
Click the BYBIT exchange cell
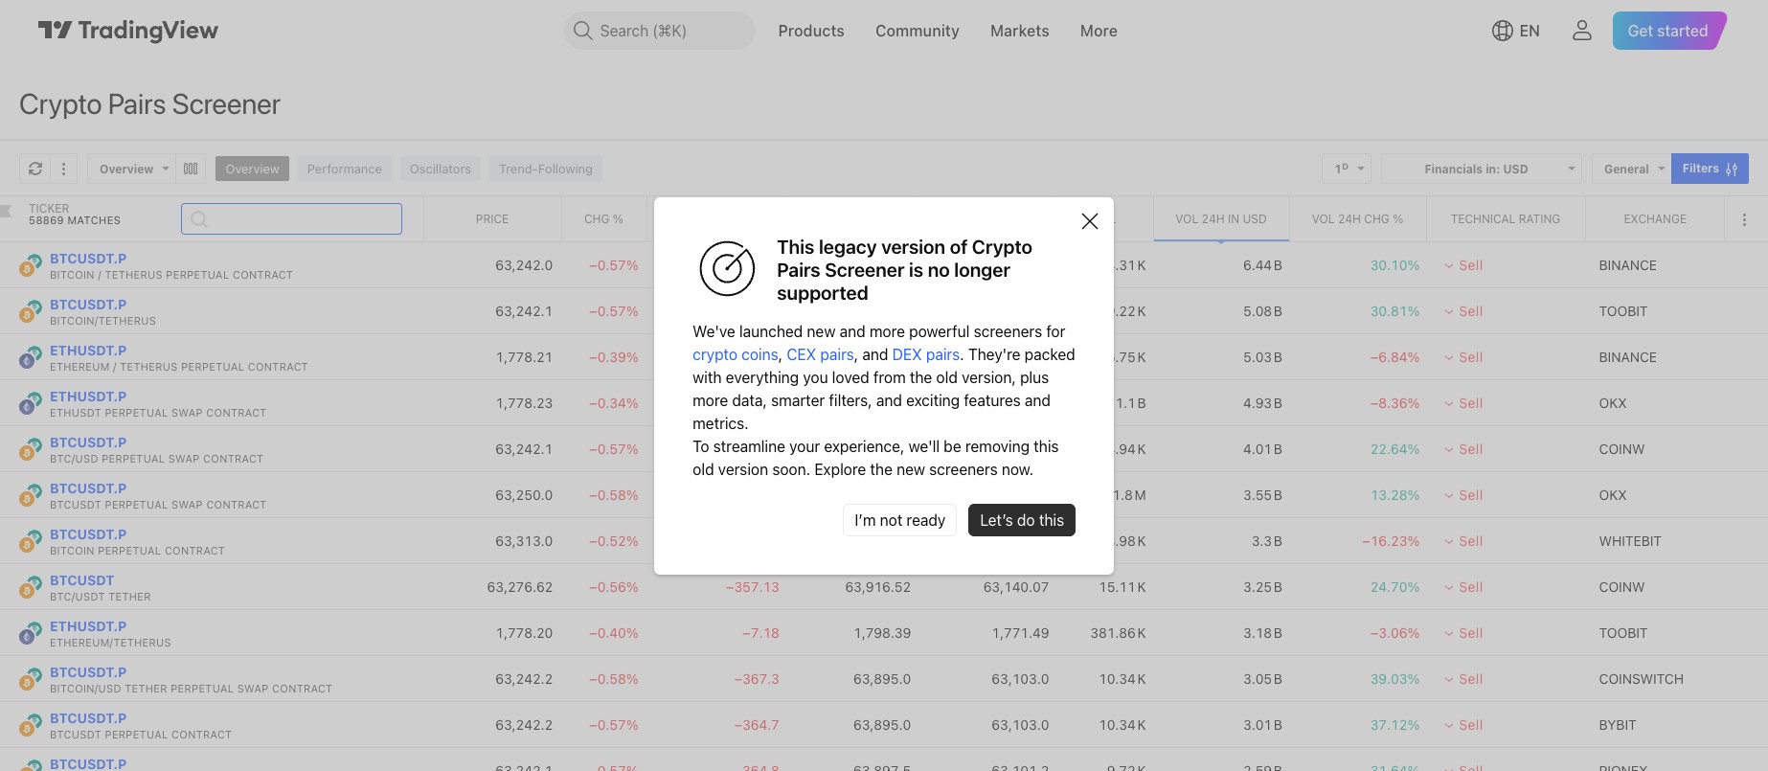click(1618, 725)
